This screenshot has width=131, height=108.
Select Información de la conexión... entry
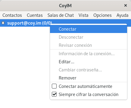pyautogui.click(x=89, y=54)
